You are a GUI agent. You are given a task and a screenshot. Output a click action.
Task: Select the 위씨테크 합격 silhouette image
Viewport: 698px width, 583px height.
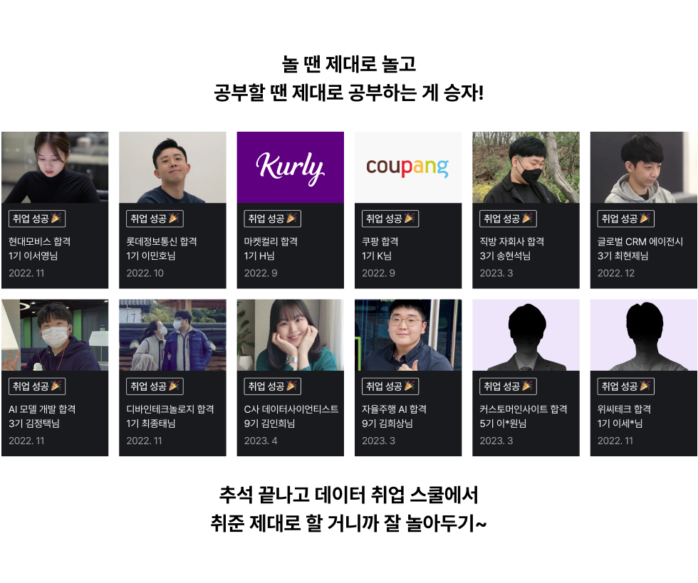(x=644, y=335)
